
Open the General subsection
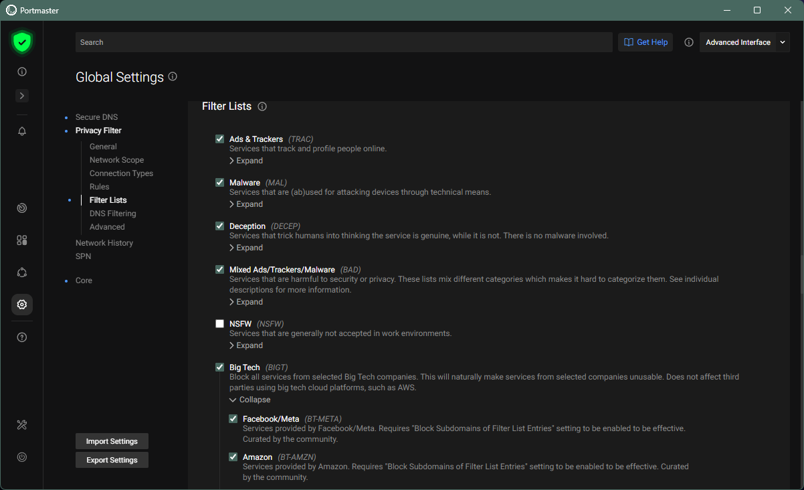(x=103, y=147)
